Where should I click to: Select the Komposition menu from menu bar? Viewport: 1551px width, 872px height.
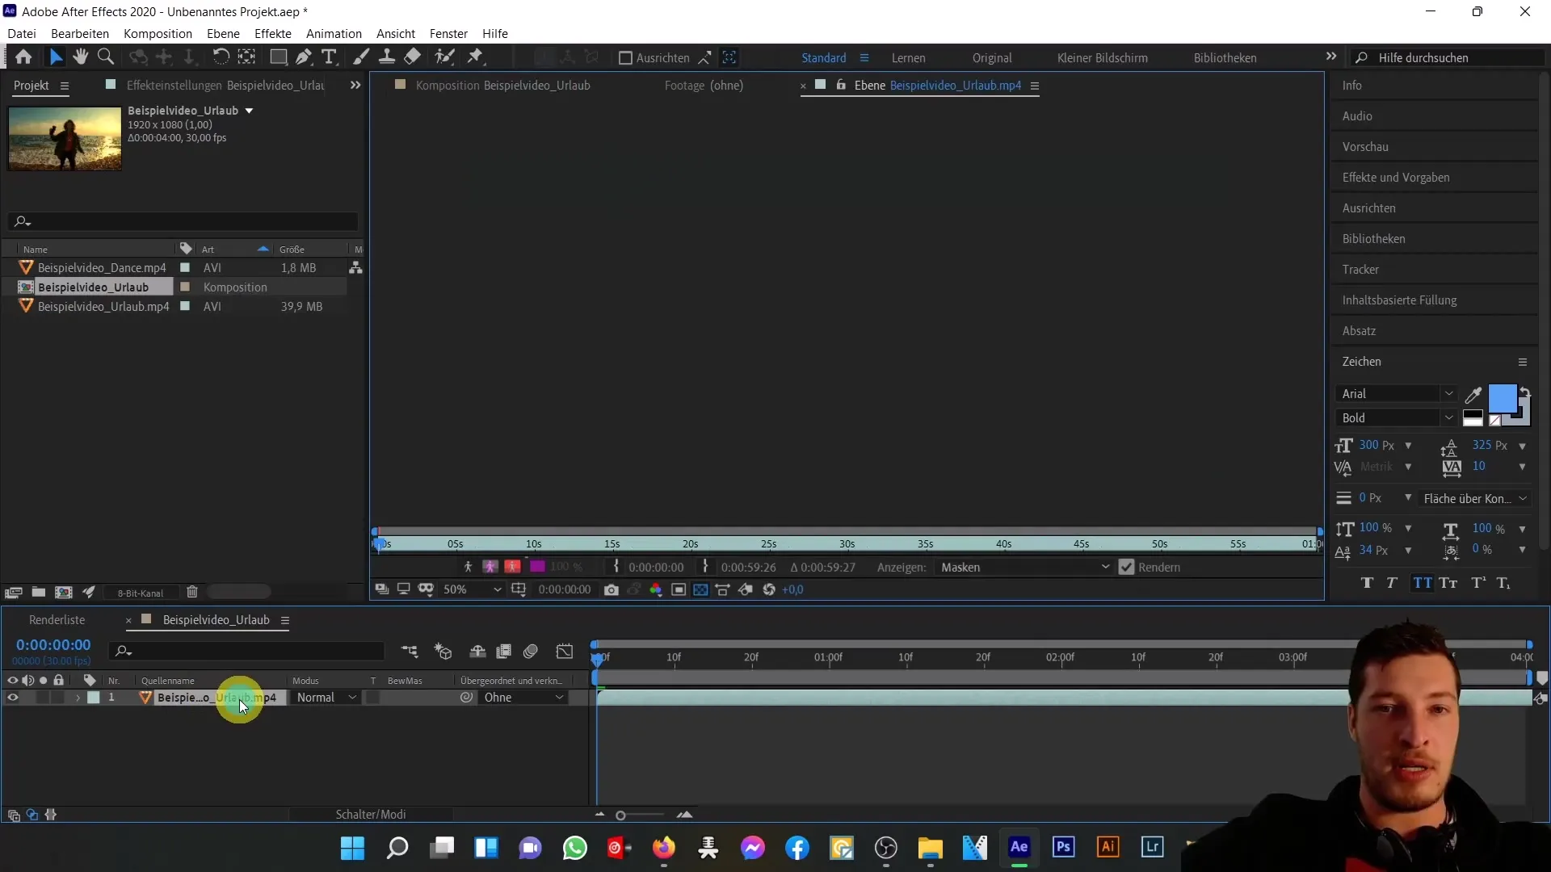tap(158, 33)
